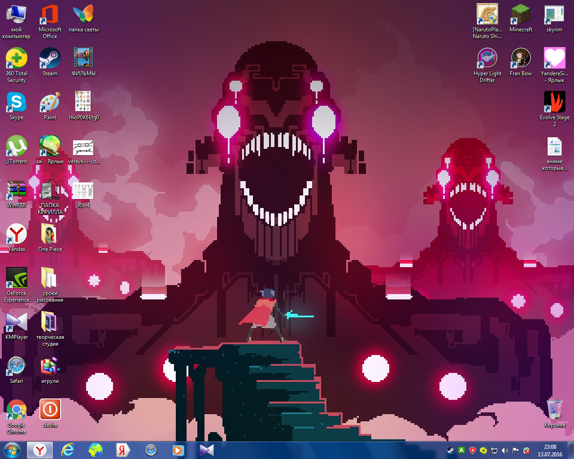Launch WinRAR desktop shortcut

17,194
